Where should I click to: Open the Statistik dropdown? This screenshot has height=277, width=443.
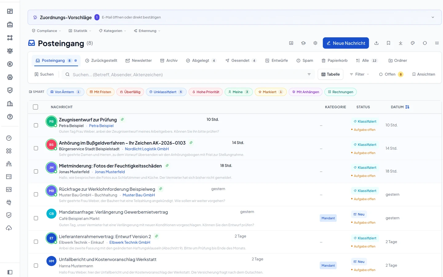(80, 31)
